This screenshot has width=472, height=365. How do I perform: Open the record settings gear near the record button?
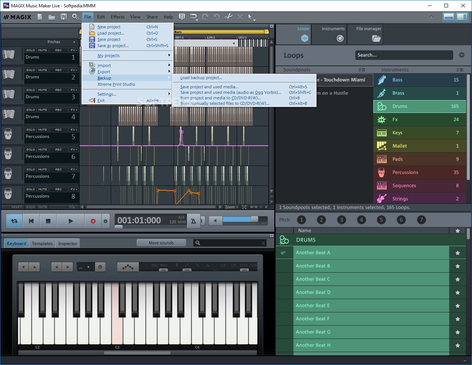pyautogui.click(x=105, y=221)
